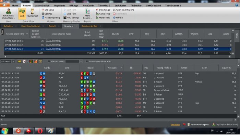Viewport: 240px width, 140px height.
Task: Click the system clock 17:17
Action: tap(231, 130)
